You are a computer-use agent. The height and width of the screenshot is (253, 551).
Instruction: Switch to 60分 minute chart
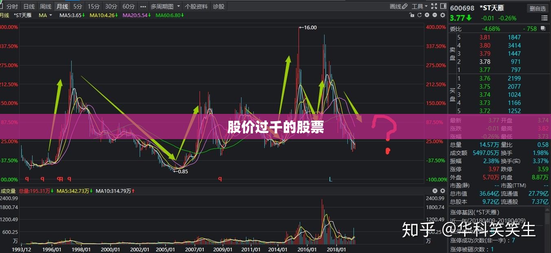point(128,7)
